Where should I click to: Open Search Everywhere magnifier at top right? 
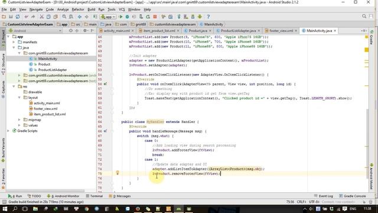pyautogui.click(x=364, y=16)
